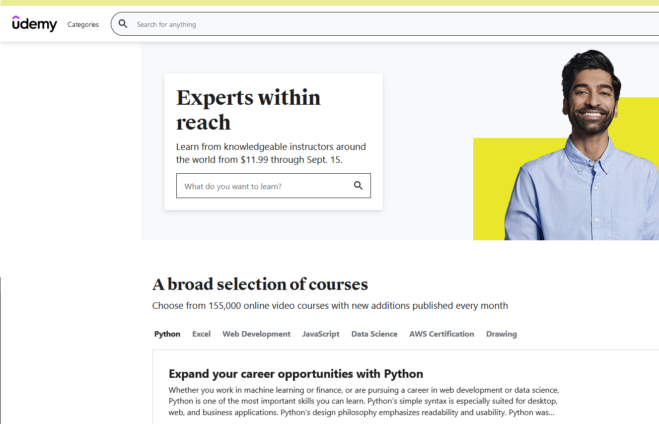Select the Python tab

coord(167,334)
